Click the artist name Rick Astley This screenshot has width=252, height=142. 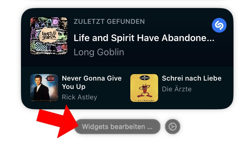click(x=79, y=97)
